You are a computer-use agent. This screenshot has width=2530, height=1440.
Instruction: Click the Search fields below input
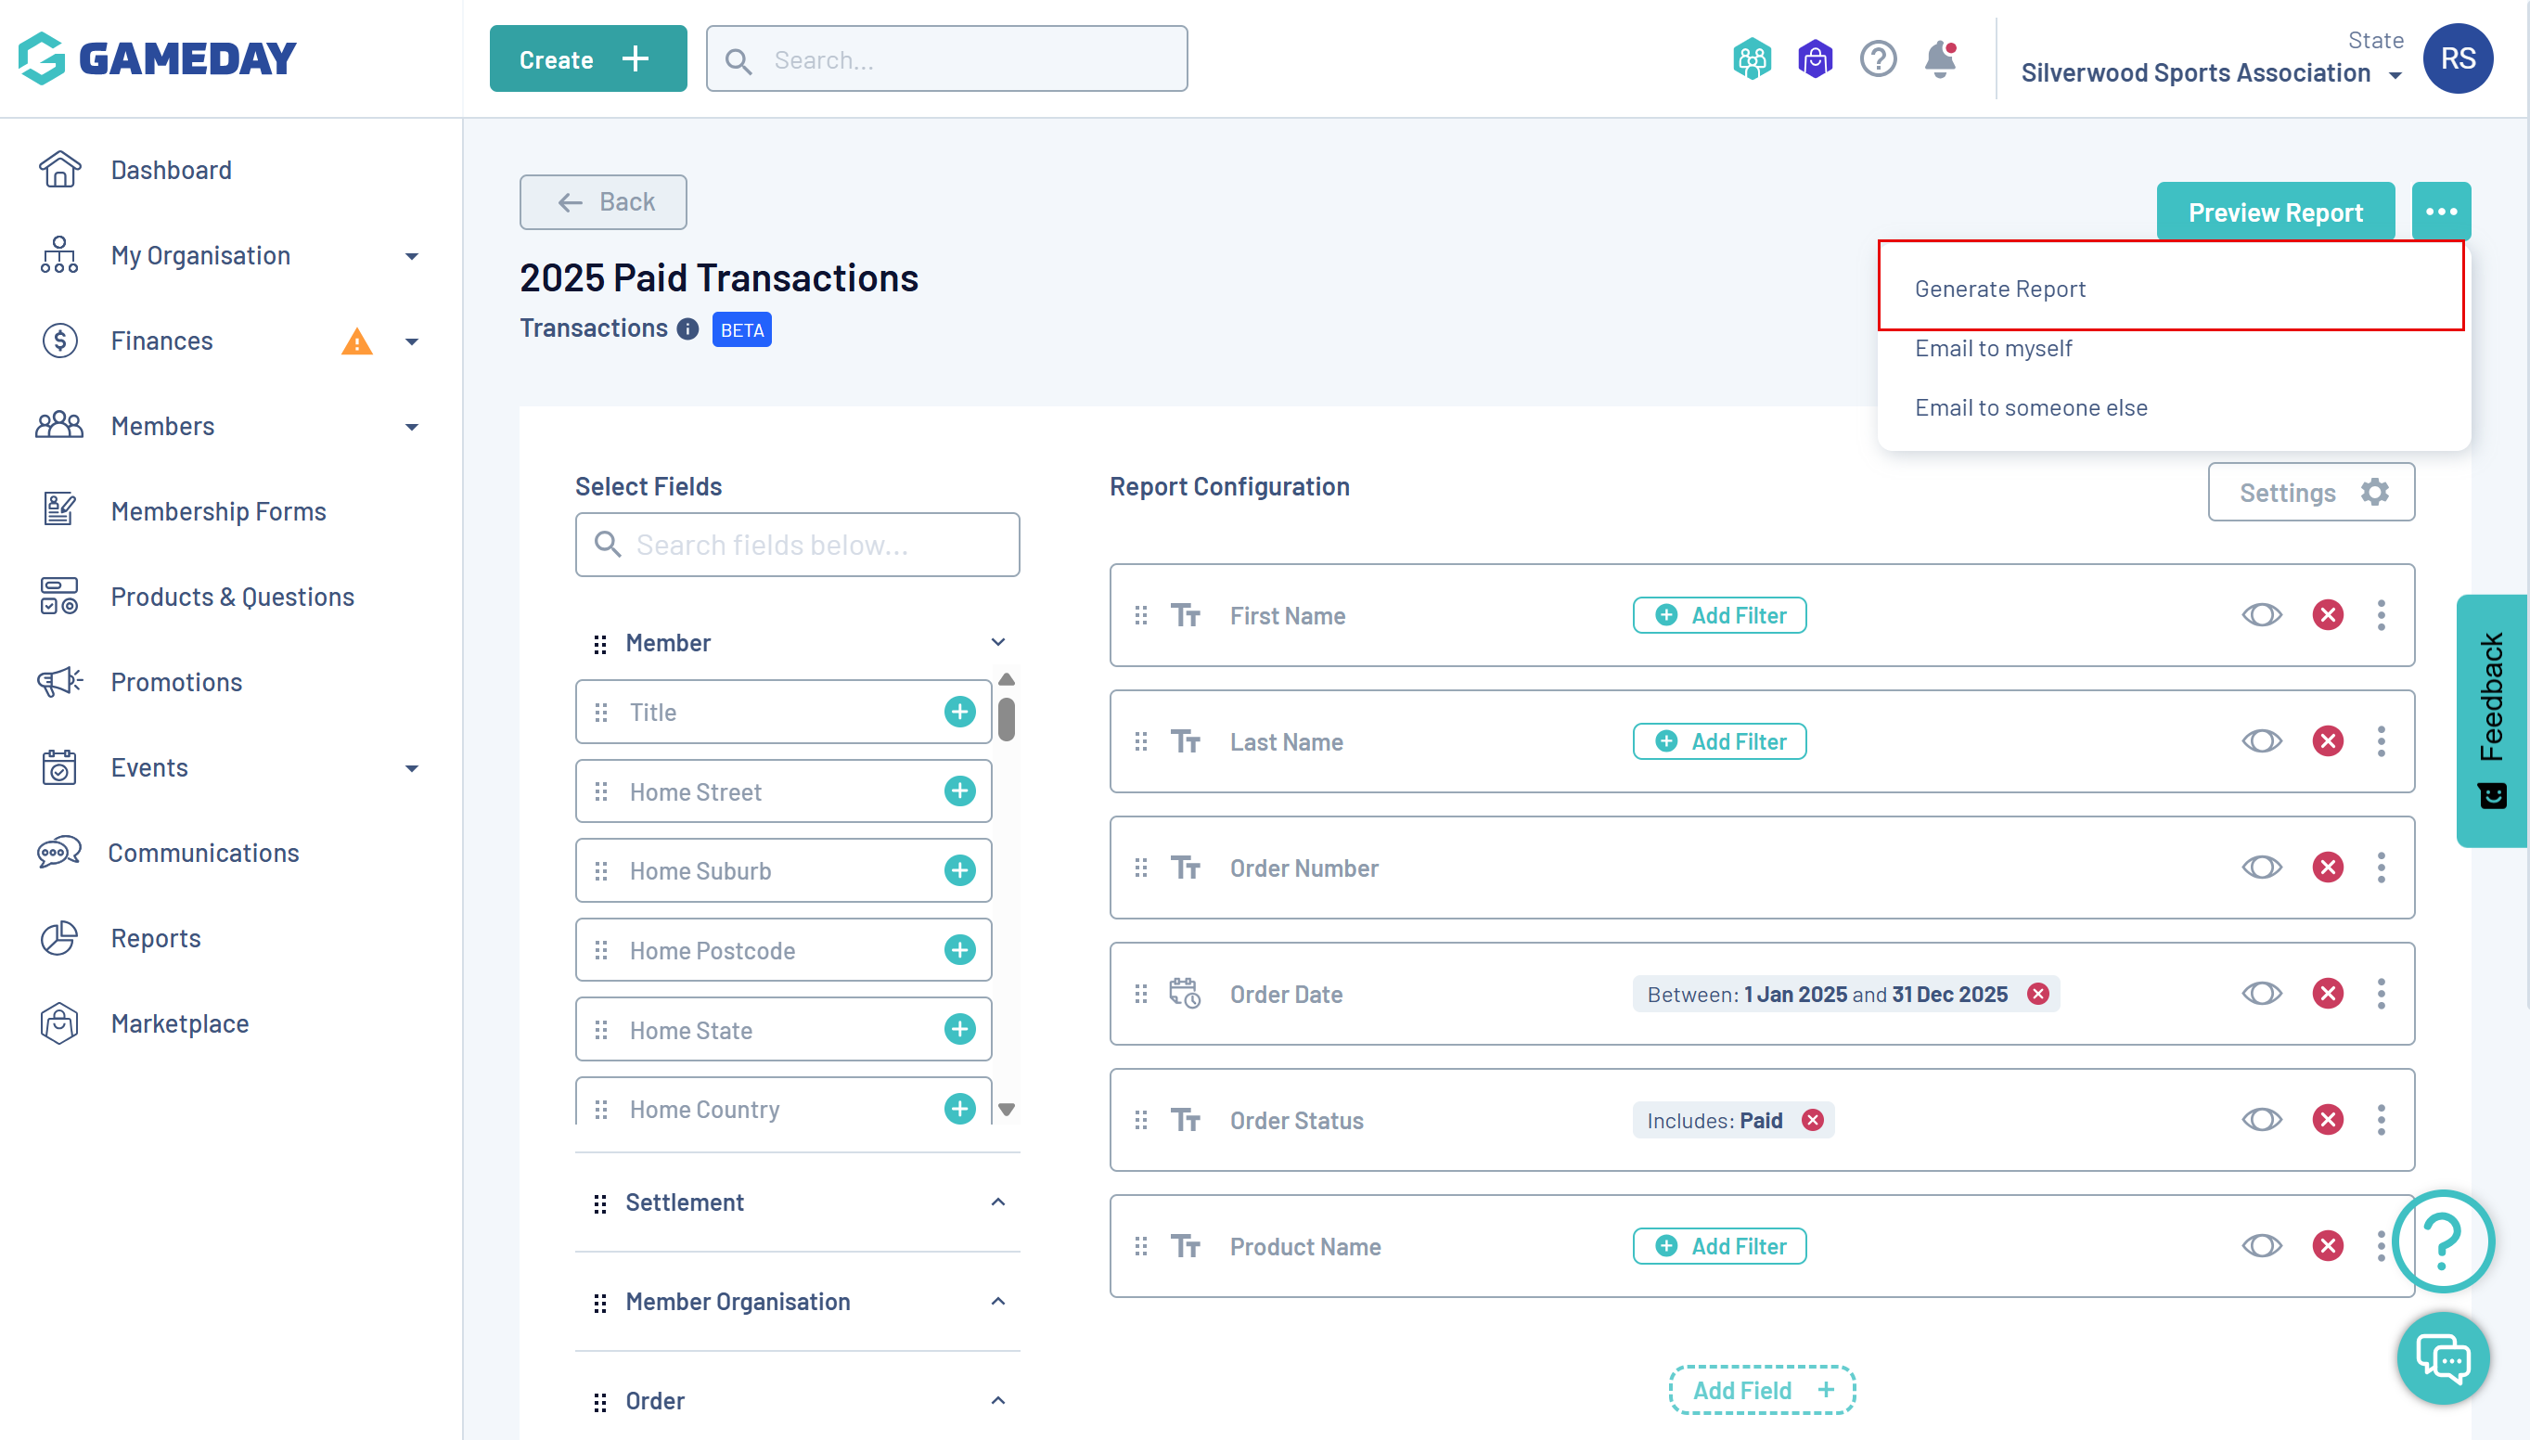(x=797, y=545)
